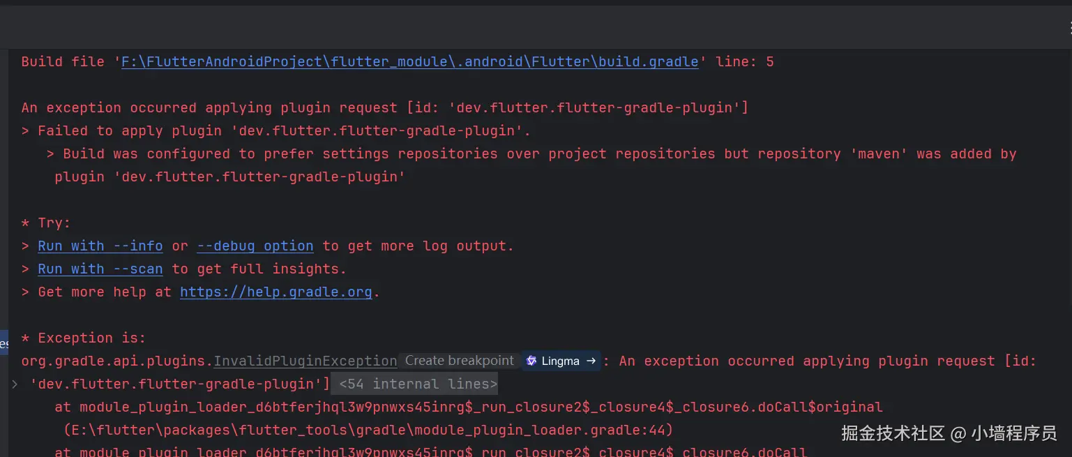Viewport: 1072px width, 457px height.
Task: Click the 'line: 5' text
Action: 745,61
